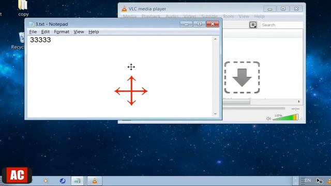Switch to Notepad via taskbar button

78,181
